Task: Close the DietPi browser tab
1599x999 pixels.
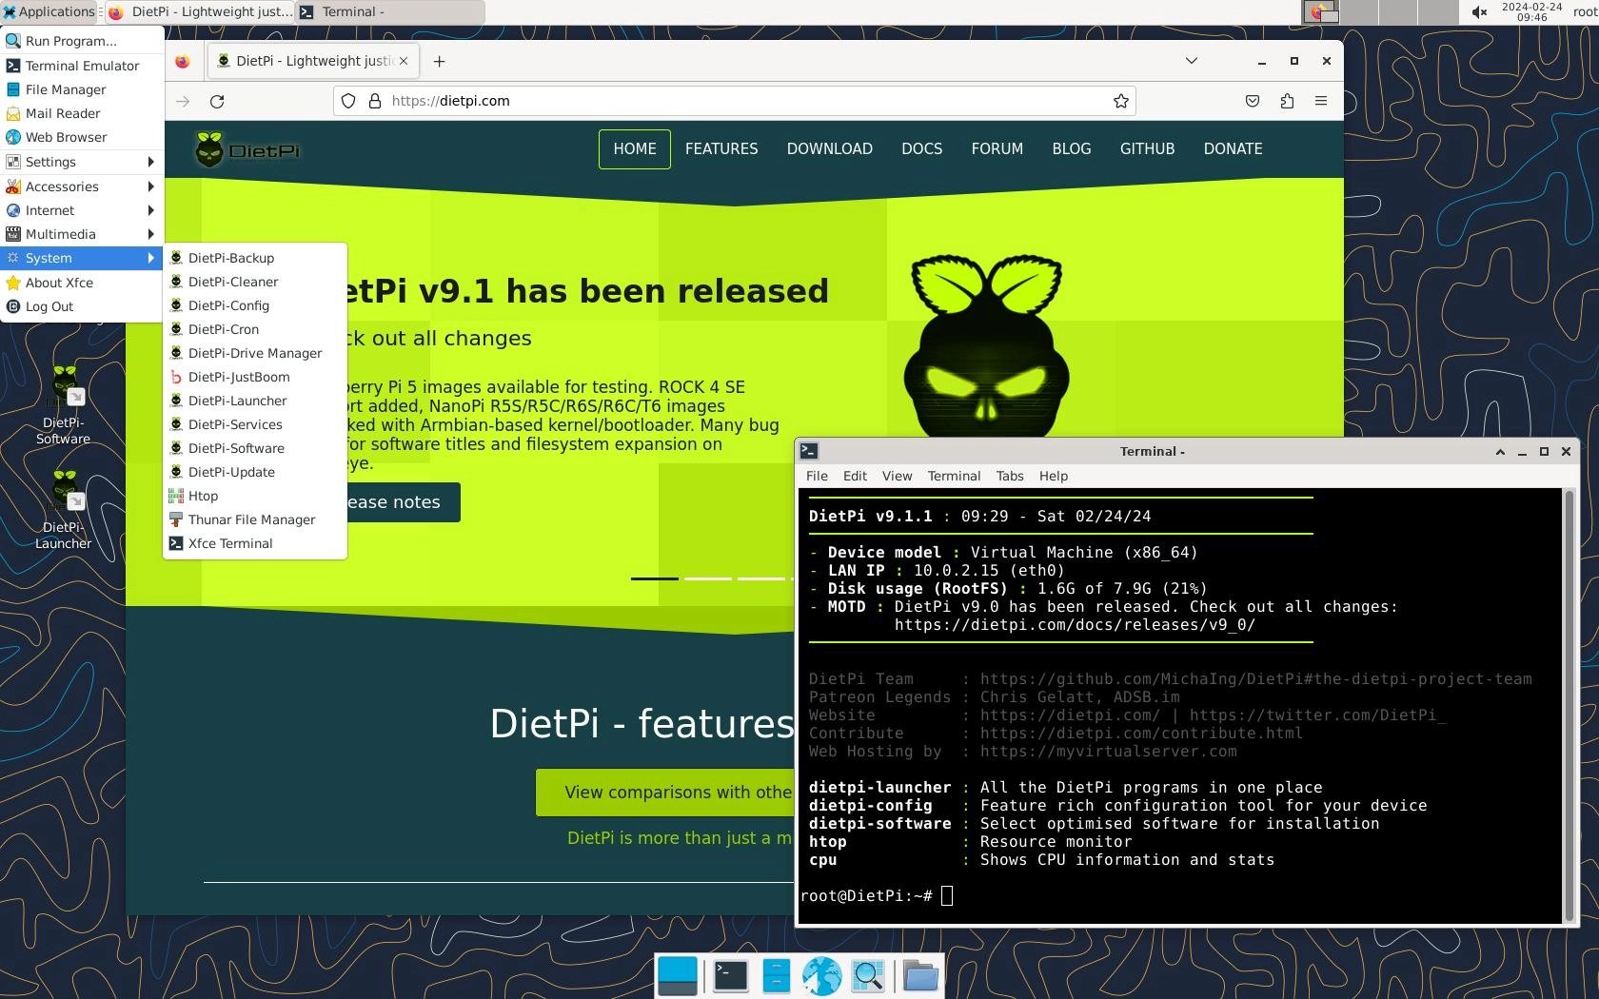Action: pyautogui.click(x=404, y=61)
